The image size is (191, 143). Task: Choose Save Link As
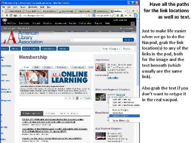(124, 113)
